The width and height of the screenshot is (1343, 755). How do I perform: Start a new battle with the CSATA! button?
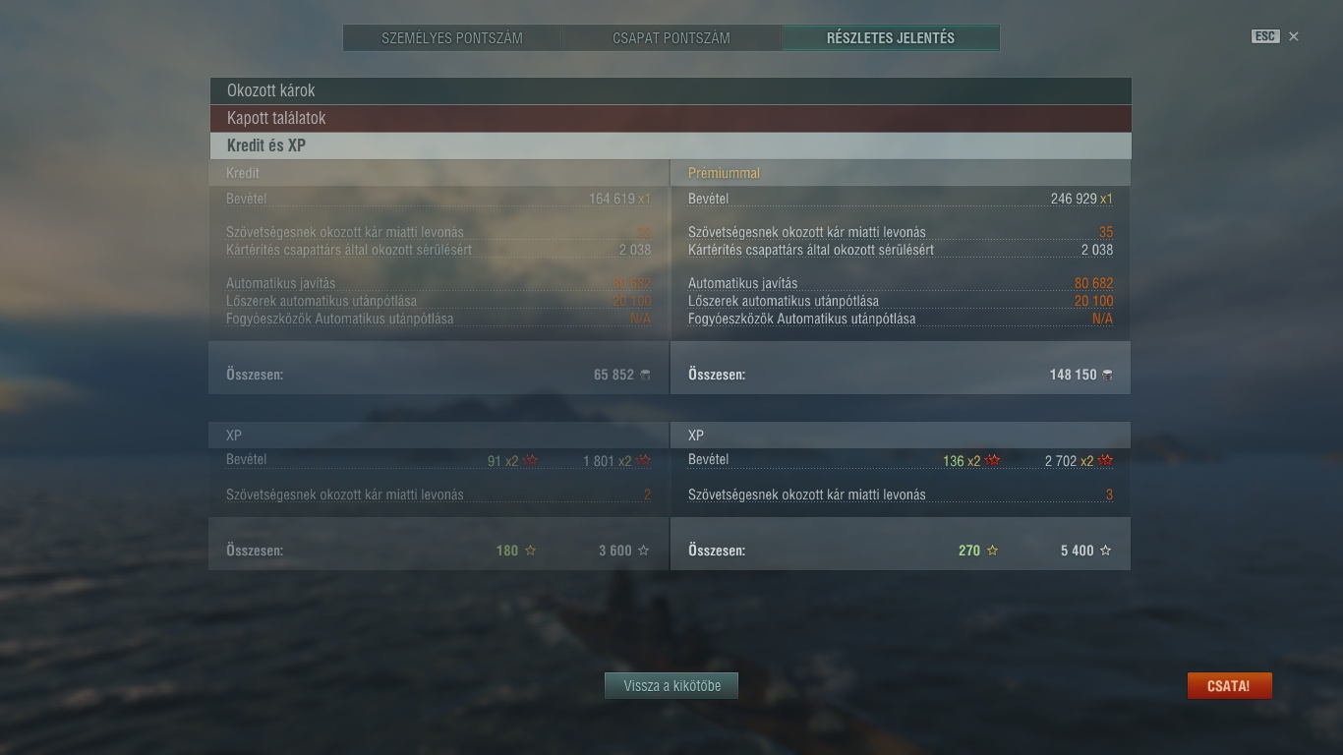point(1229,686)
